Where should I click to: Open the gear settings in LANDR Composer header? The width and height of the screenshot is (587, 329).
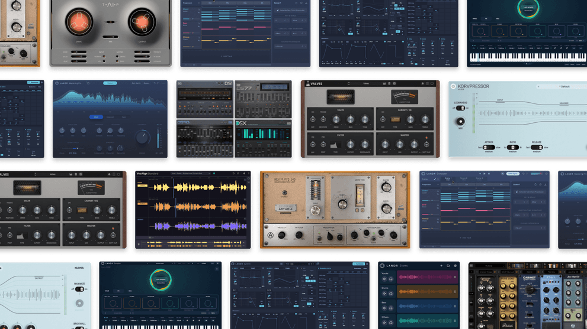pos(546,174)
